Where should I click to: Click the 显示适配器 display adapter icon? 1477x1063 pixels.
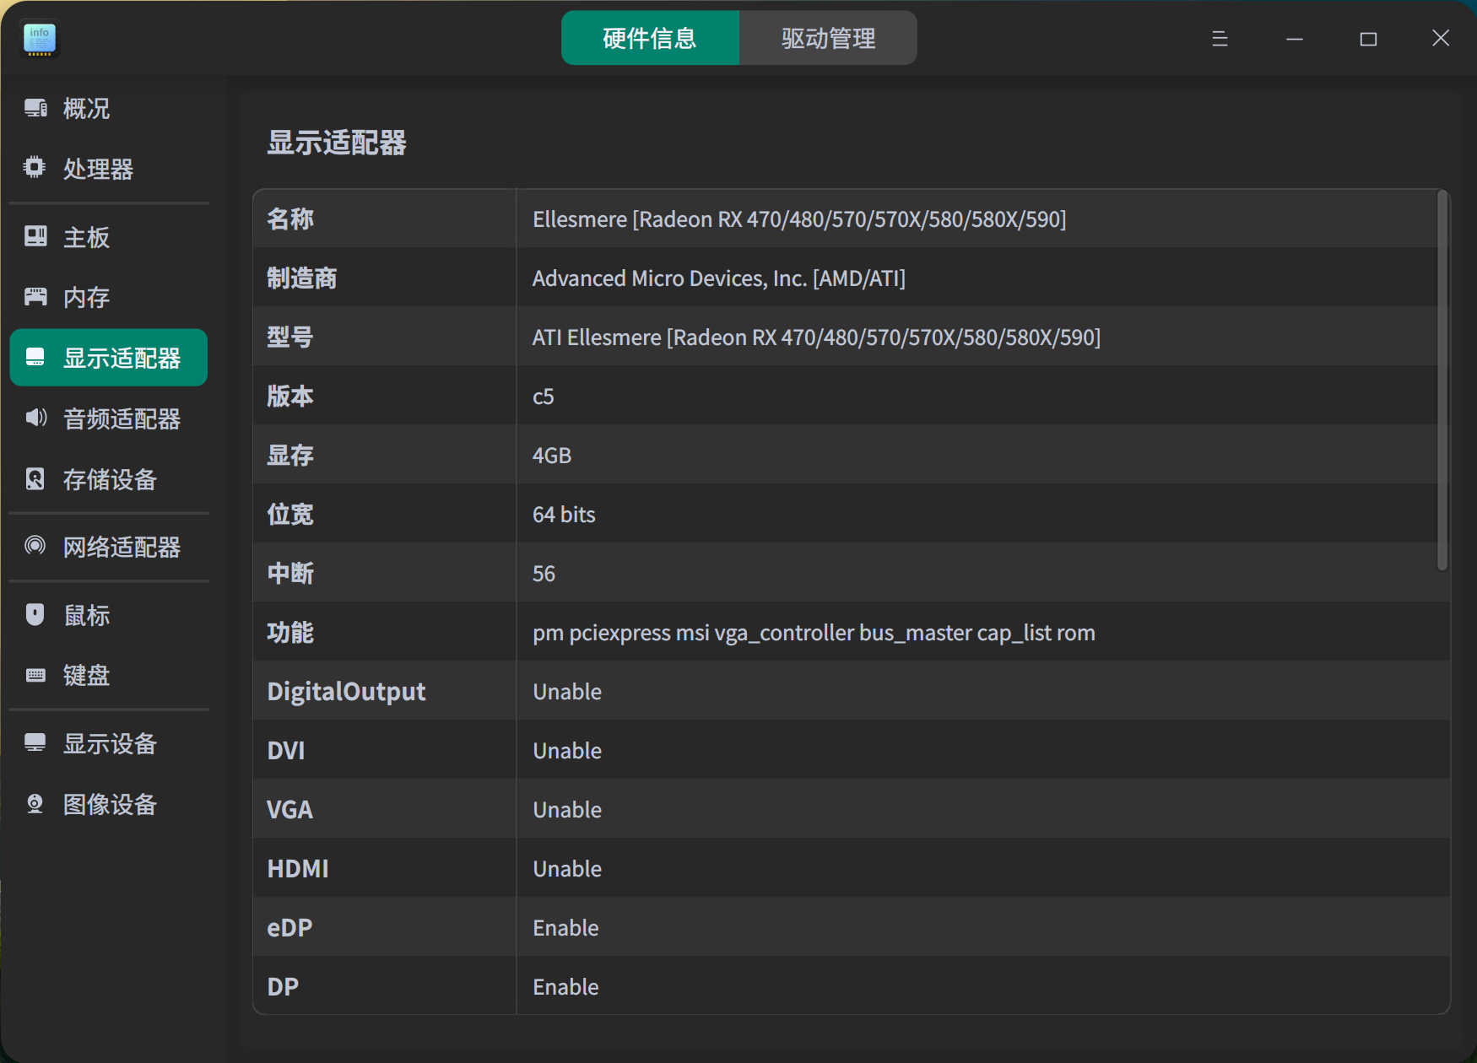35,357
